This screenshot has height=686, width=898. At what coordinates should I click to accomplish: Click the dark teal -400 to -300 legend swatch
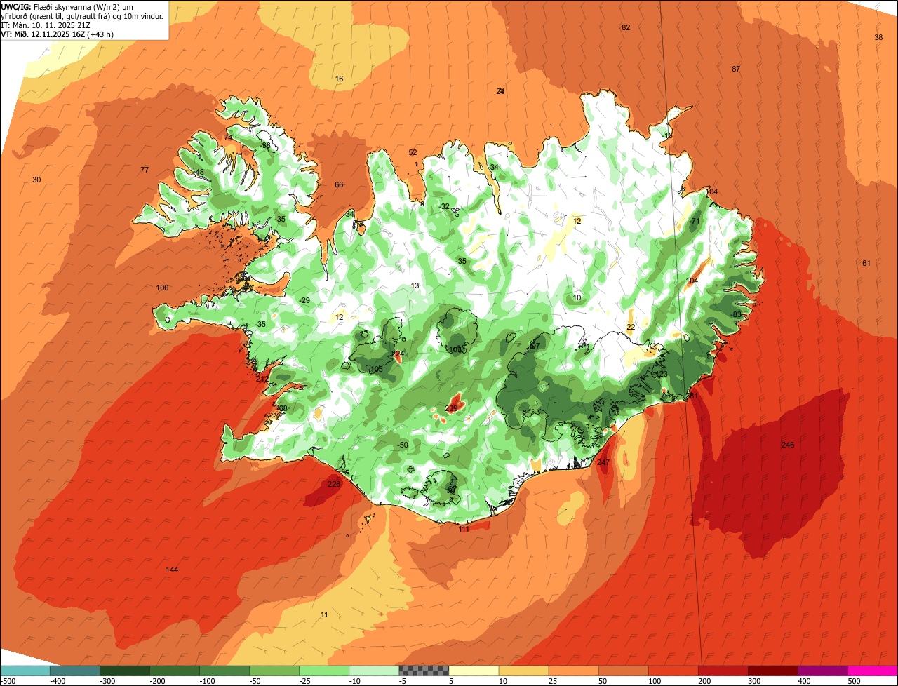point(75,671)
